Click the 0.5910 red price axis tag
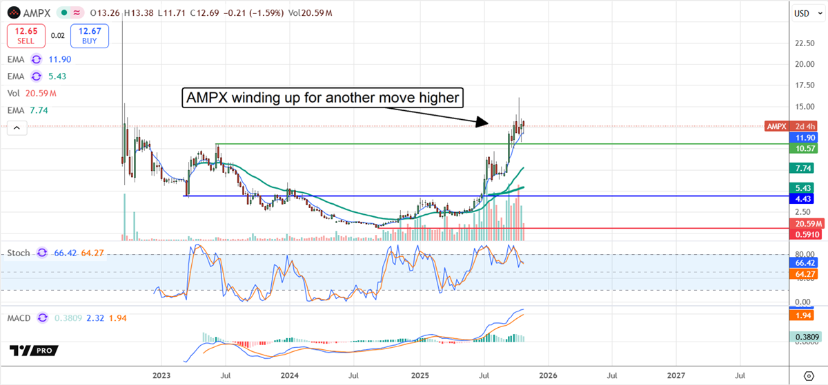The image size is (828, 385). pyautogui.click(x=805, y=235)
